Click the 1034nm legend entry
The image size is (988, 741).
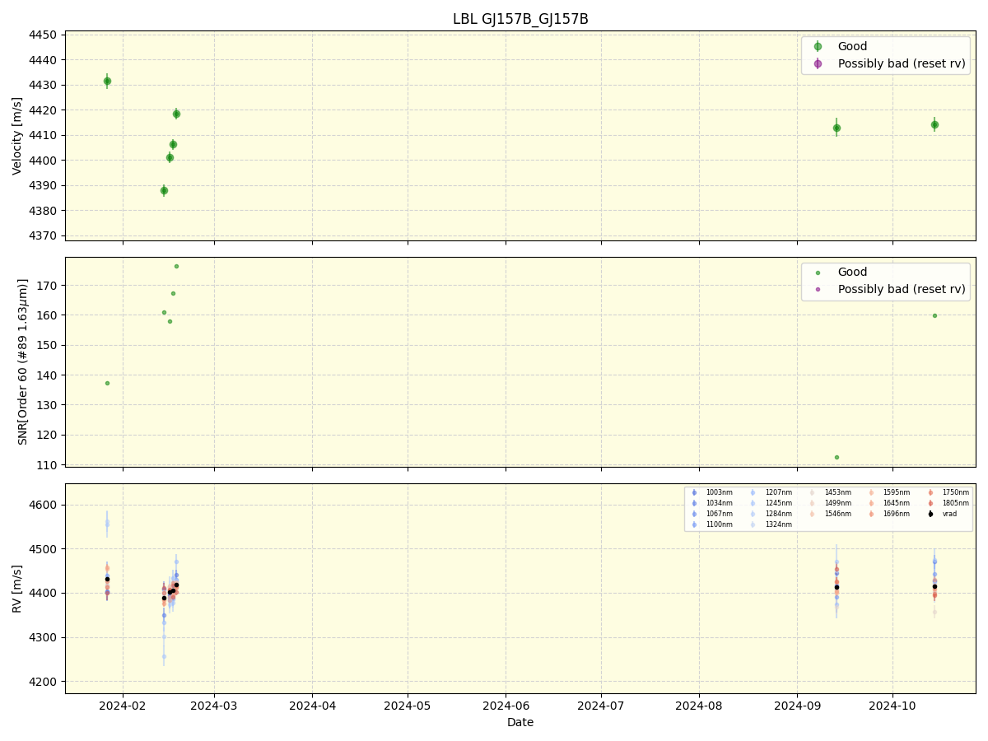[712, 503]
